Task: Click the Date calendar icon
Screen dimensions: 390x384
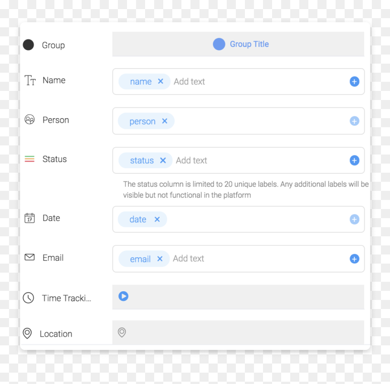Action: tap(29, 218)
